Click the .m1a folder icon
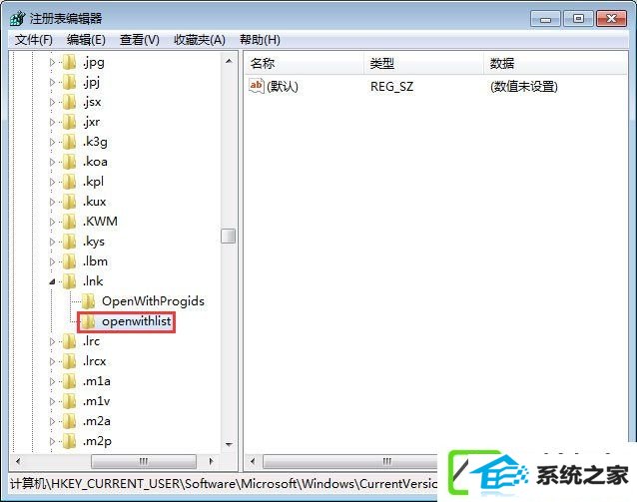The width and height of the screenshot is (637, 502). coord(70,381)
